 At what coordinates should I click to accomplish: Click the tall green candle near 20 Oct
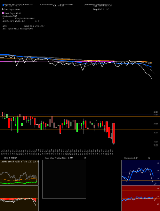18,124
